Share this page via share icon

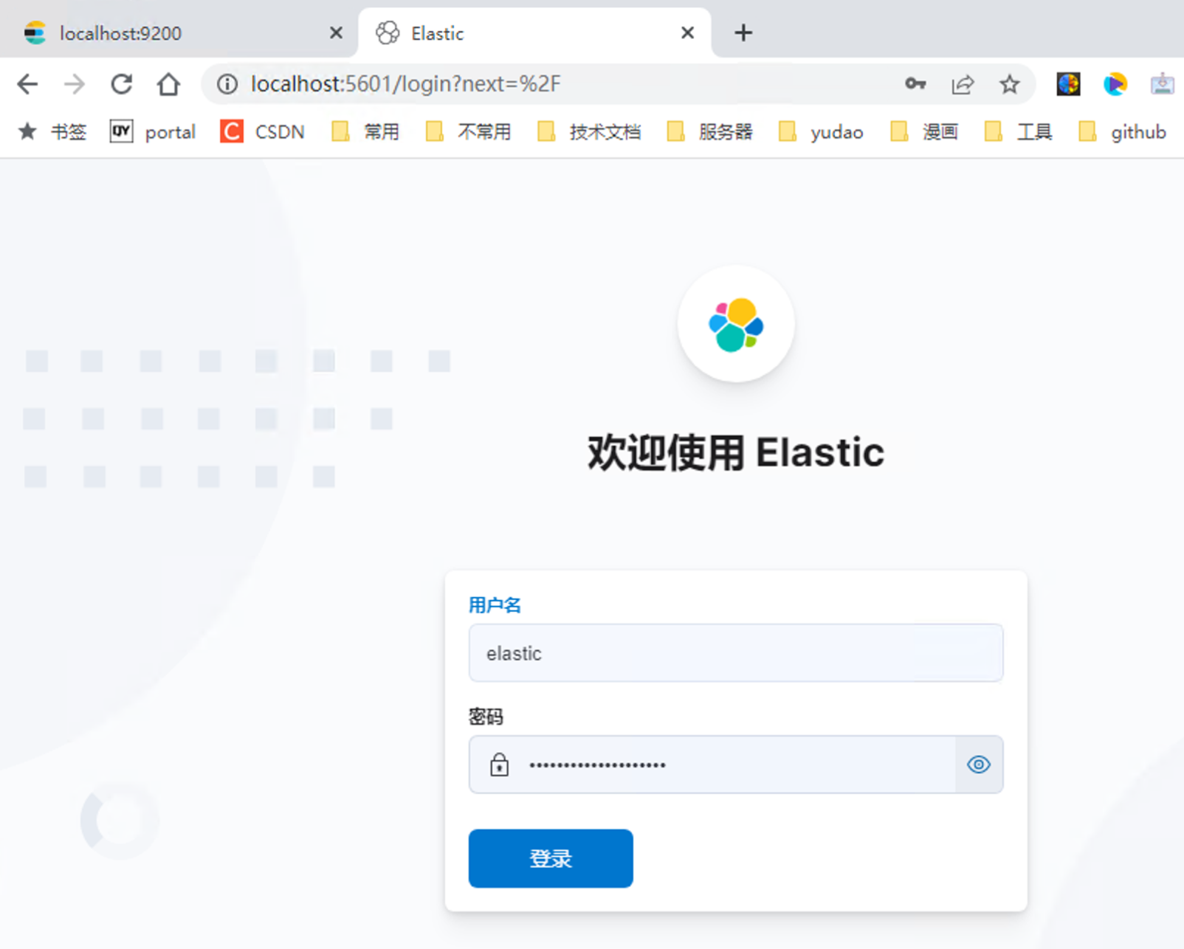point(963,84)
